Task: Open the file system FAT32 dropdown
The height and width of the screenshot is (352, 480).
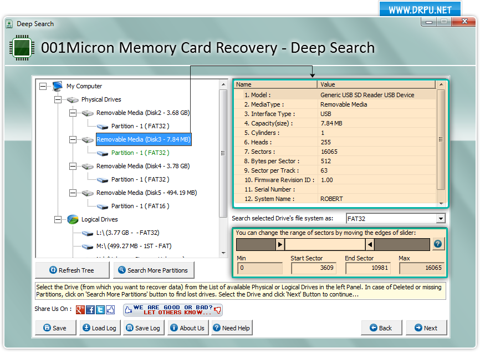Action: 441,219
